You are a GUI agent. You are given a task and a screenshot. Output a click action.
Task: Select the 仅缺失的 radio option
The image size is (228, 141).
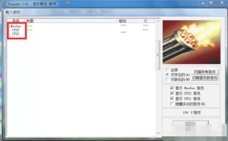tap(167, 79)
